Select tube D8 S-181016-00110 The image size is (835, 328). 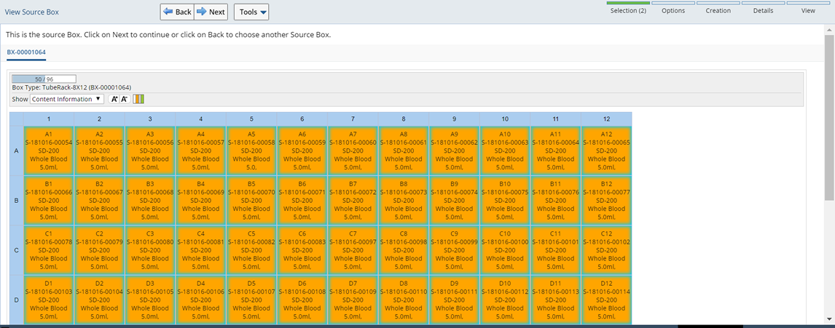404,300
